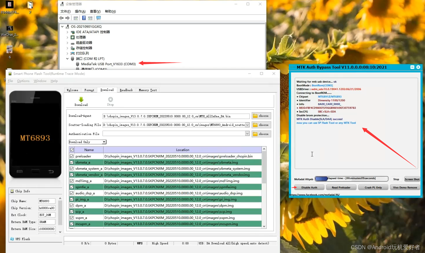425x253 pixels.
Task: Expand IDE ATA/ATAPI controllers node
Action: (x=67, y=32)
